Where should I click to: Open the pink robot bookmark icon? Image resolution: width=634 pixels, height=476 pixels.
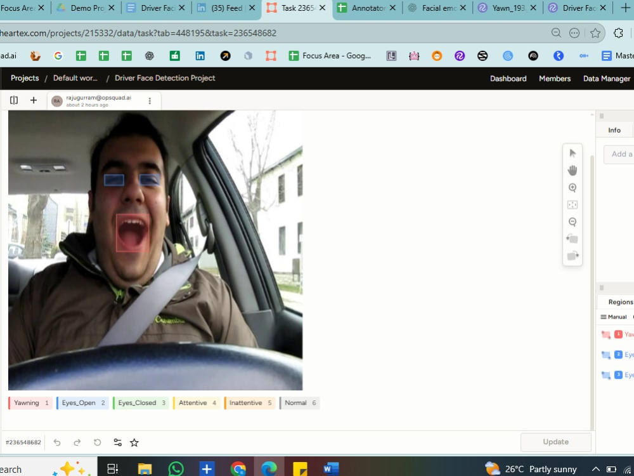click(x=414, y=56)
